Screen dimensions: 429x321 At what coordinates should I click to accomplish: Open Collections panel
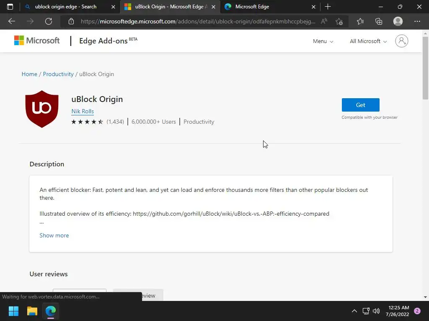pos(379,21)
